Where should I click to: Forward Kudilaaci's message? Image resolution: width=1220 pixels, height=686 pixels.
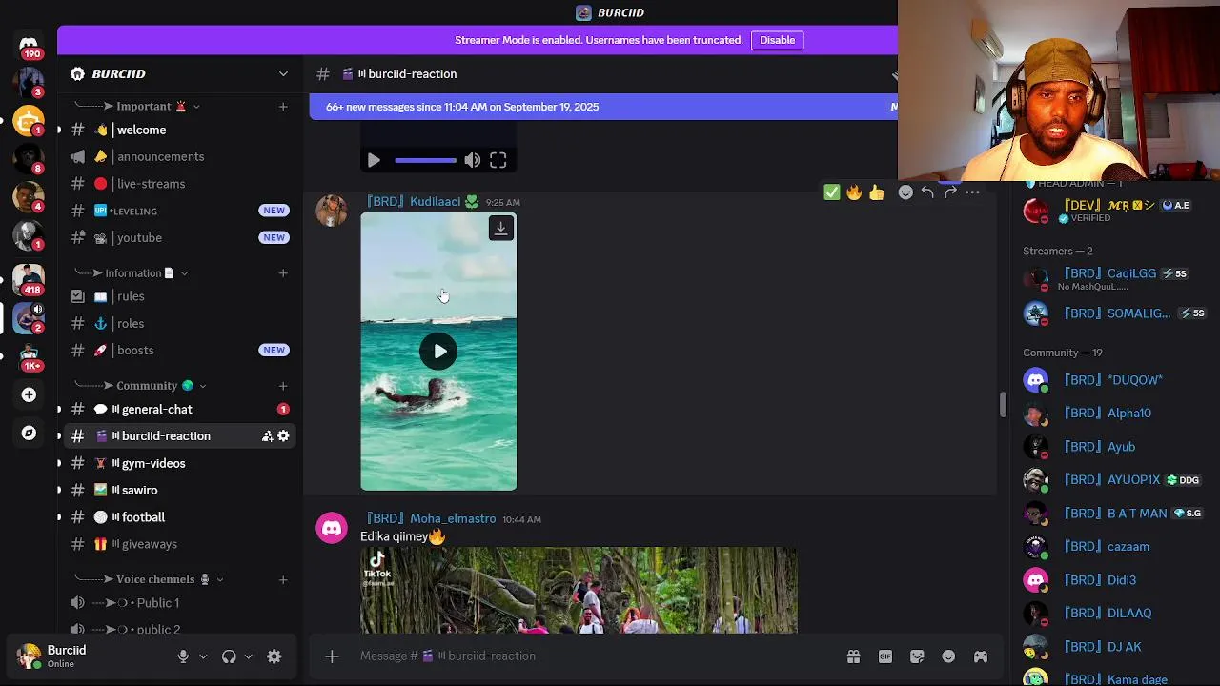950,192
